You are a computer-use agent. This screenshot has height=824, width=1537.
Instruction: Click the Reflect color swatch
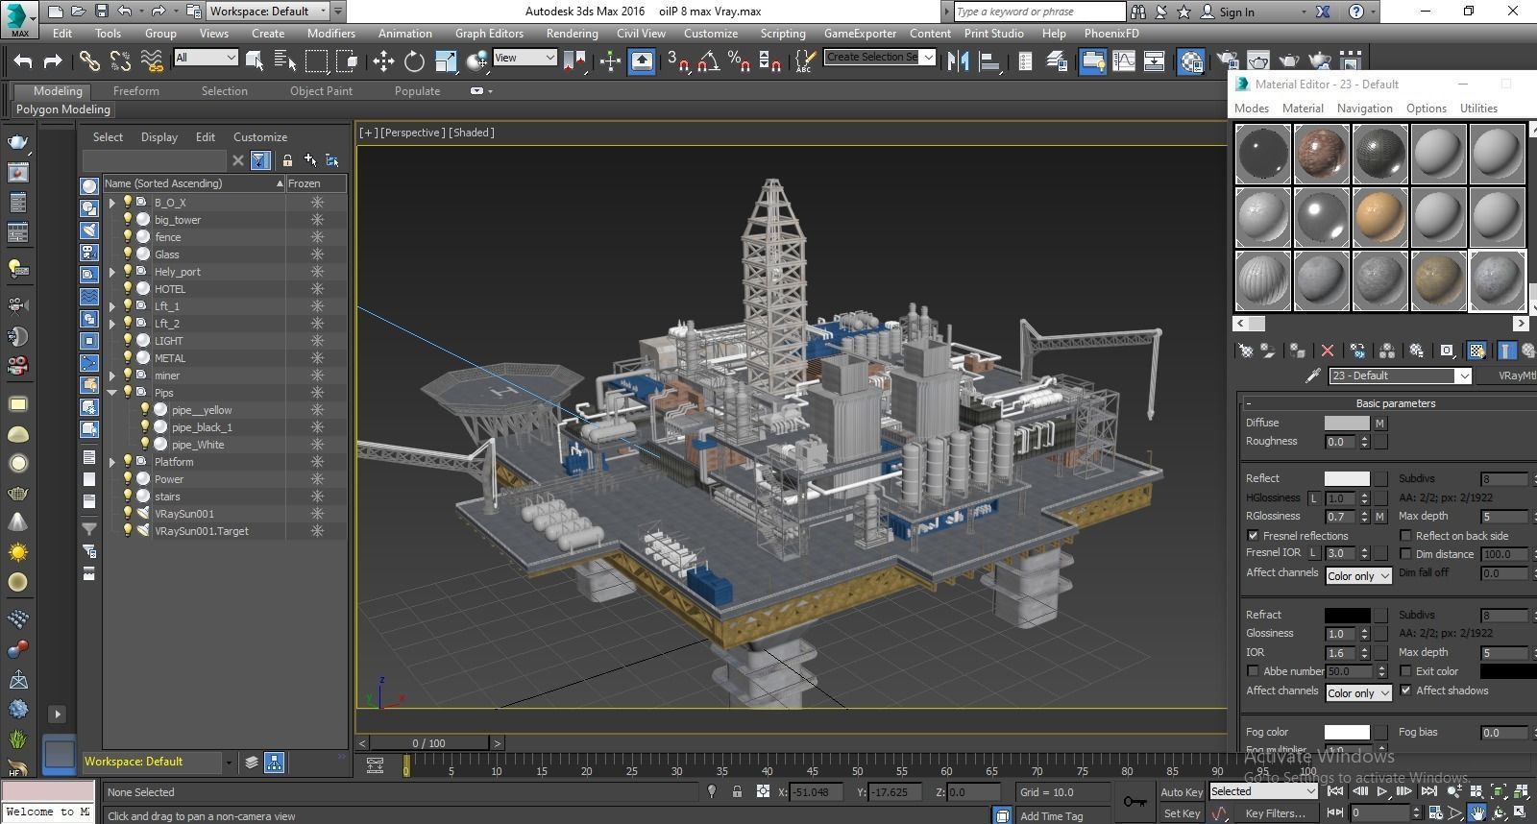[x=1347, y=478]
